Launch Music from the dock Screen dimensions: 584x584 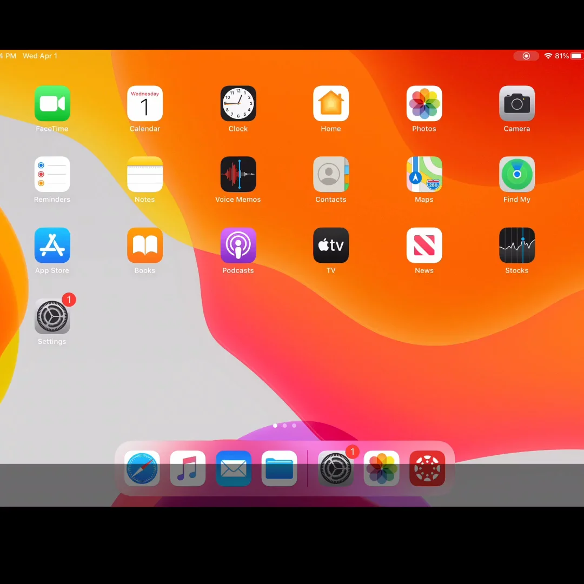(188, 468)
